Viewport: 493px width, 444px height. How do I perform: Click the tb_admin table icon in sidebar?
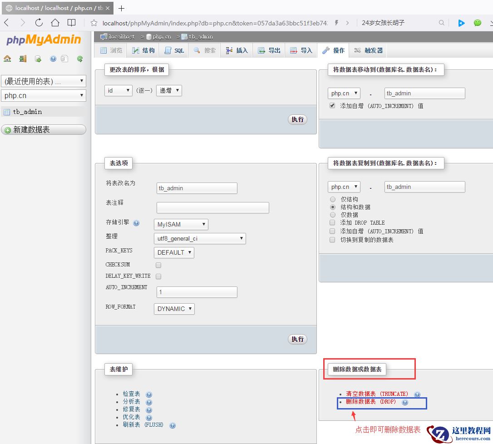(x=7, y=112)
